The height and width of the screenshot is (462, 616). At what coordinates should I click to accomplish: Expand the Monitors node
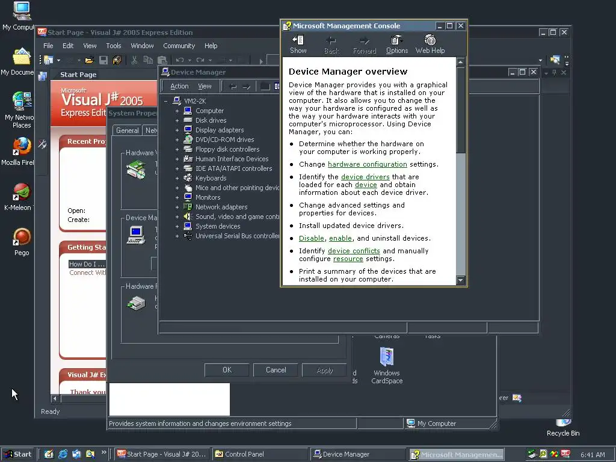[177, 197]
